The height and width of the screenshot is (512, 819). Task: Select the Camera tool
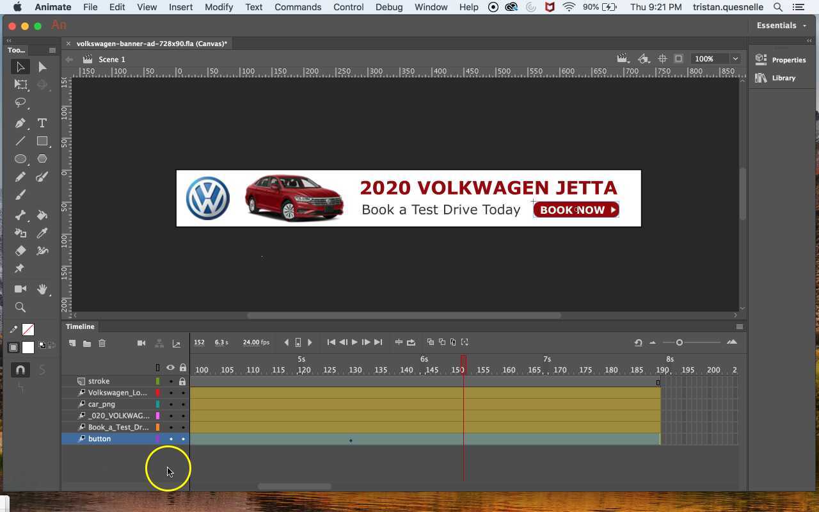pos(20,289)
